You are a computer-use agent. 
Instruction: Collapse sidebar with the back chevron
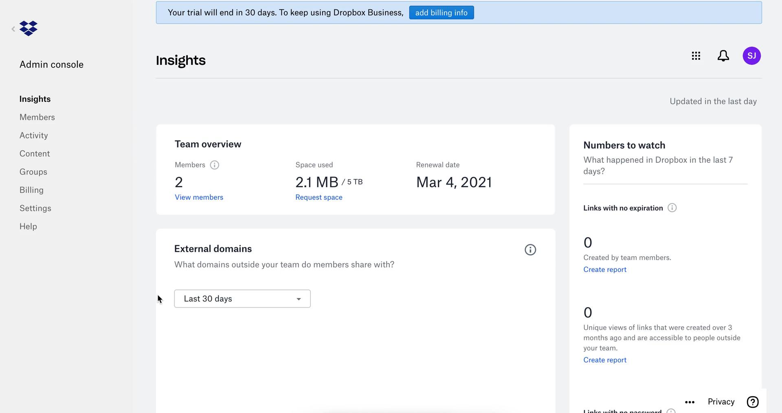point(13,29)
